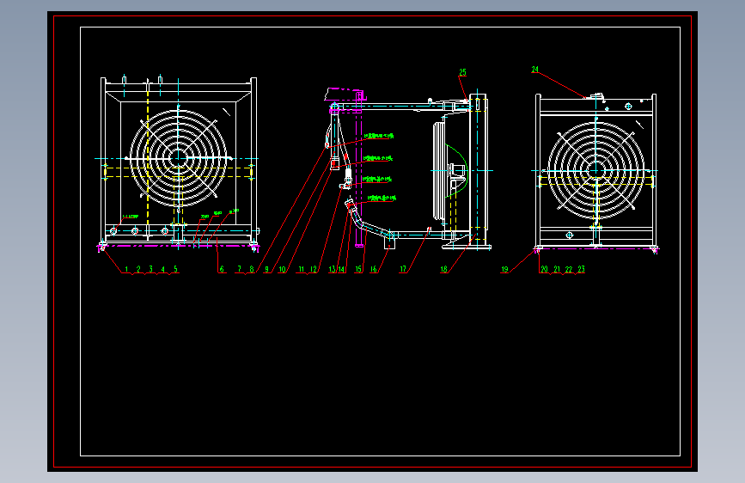Select part callout number 14
745x483 pixels.
point(341,269)
